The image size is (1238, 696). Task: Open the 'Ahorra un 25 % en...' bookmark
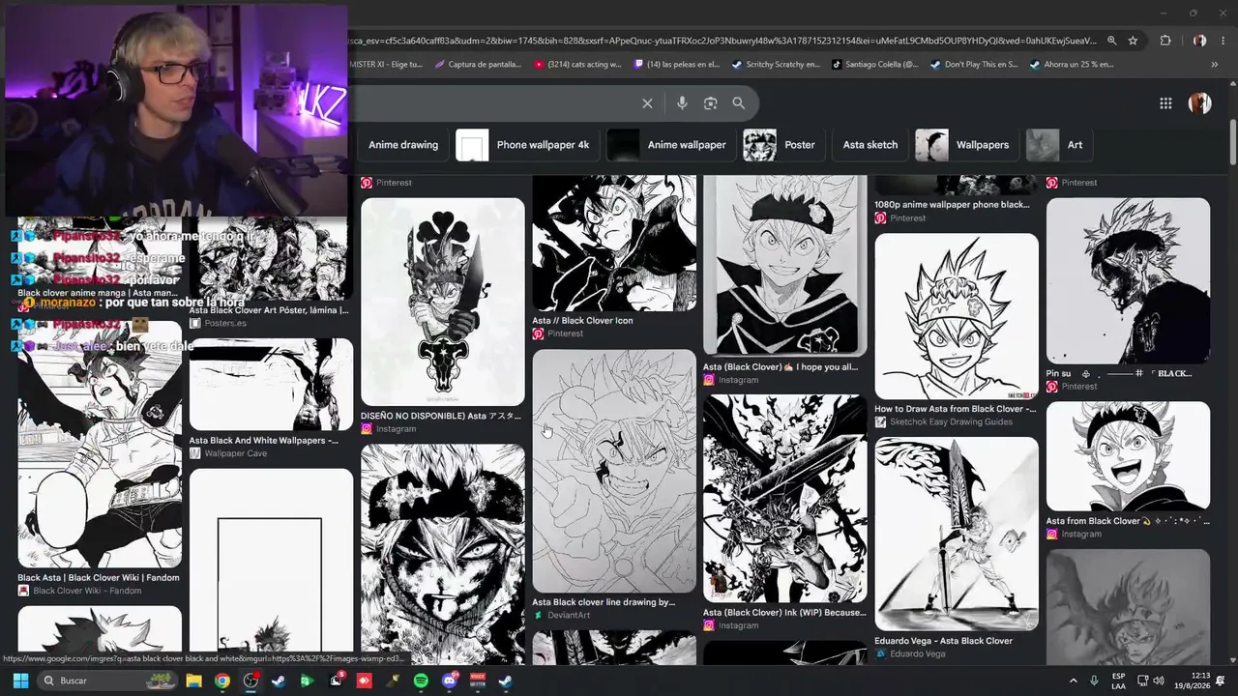coord(1072,65)
